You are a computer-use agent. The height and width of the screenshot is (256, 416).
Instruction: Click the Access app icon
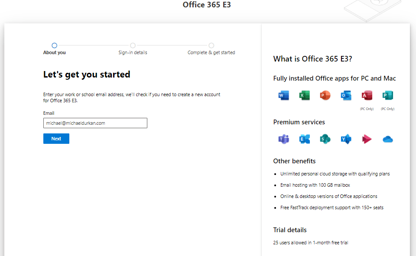pos(367,96)
